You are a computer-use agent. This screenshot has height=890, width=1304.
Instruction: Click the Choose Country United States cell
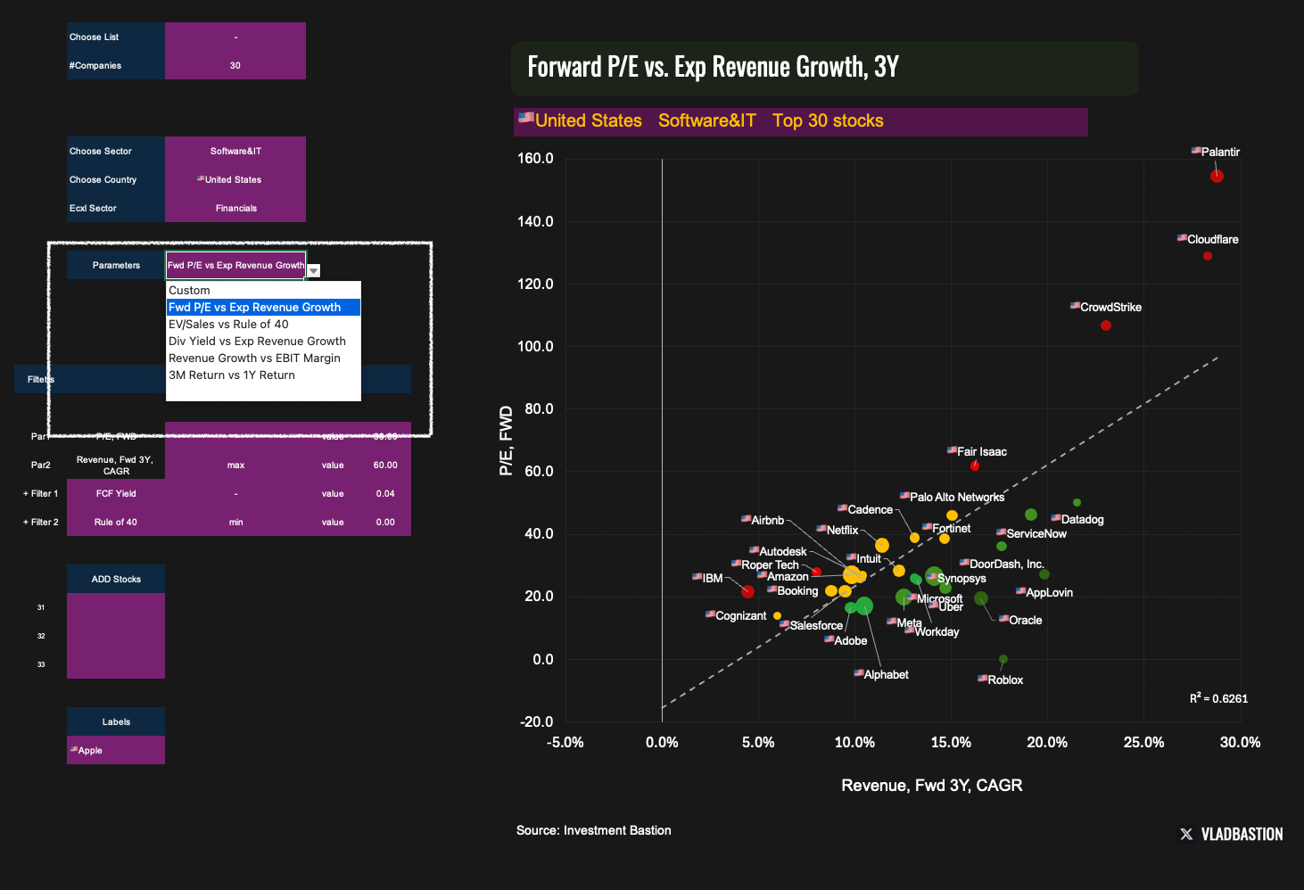(x=235, y=179)
